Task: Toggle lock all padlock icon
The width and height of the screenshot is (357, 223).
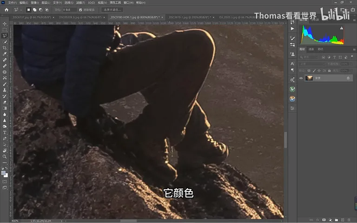Action: coord(329,71)
